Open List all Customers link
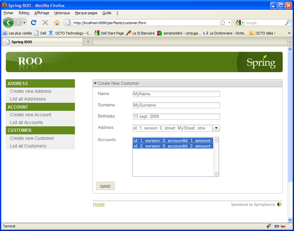The image size is (294, 231). [28, 146]
